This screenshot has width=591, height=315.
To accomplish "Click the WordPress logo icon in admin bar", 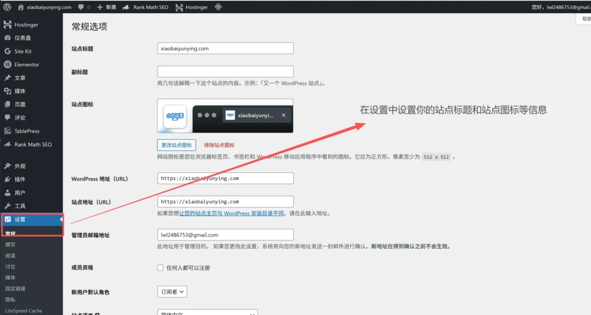I will point(8,7).
